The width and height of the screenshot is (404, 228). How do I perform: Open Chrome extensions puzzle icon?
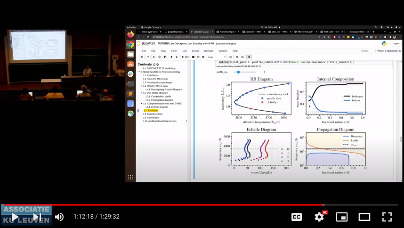[385, 37]
